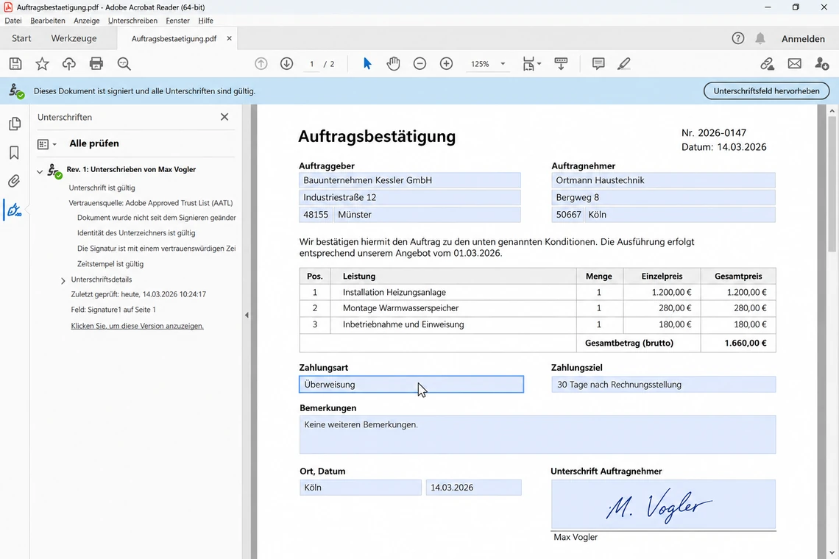The image size is (839, 559).
Task: Click the Bergweg 8 field
Action: point(664,197)
